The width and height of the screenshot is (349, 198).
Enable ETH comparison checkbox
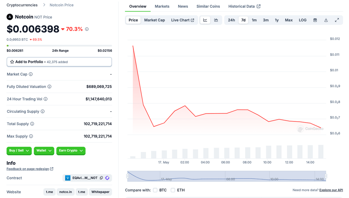coord(173,190)
